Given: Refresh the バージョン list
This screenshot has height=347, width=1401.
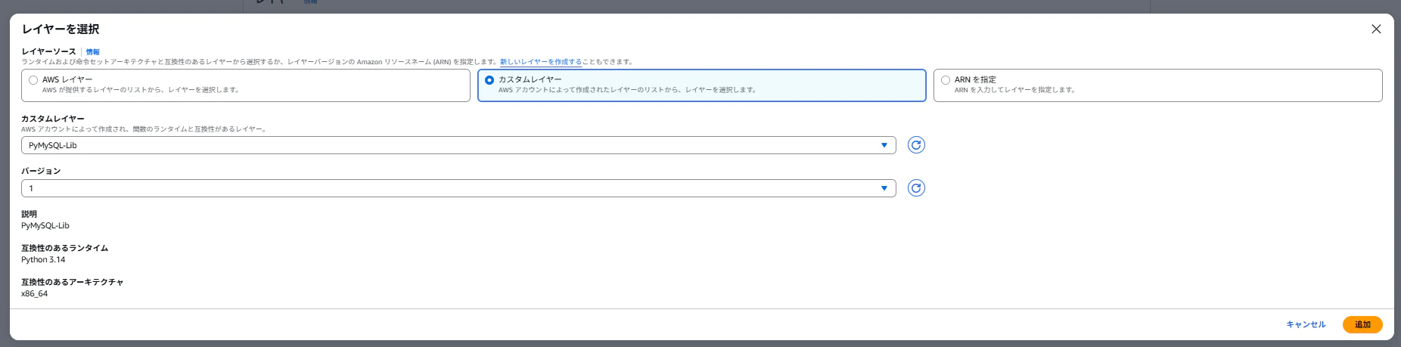Looking at the screenshot, I should [916, 188].
